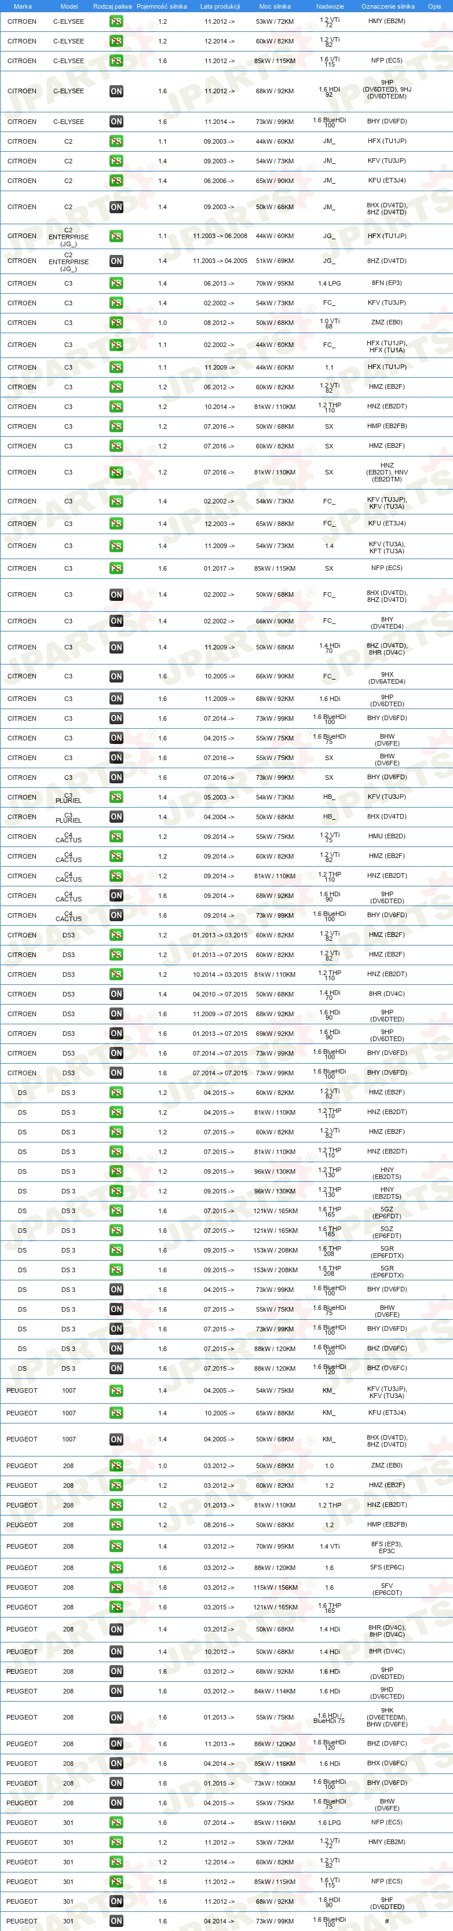Click petrol icon in Peugeot 208 ZMZ (EB0) row

[116, 1466]
